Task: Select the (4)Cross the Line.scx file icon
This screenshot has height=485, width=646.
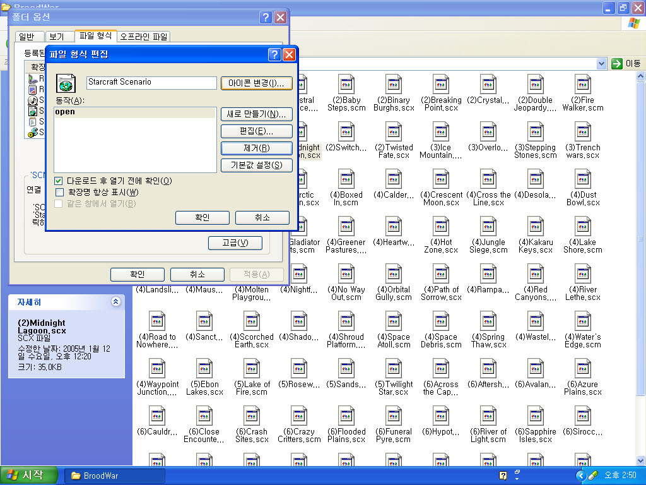Action: (x=488, y=179)
